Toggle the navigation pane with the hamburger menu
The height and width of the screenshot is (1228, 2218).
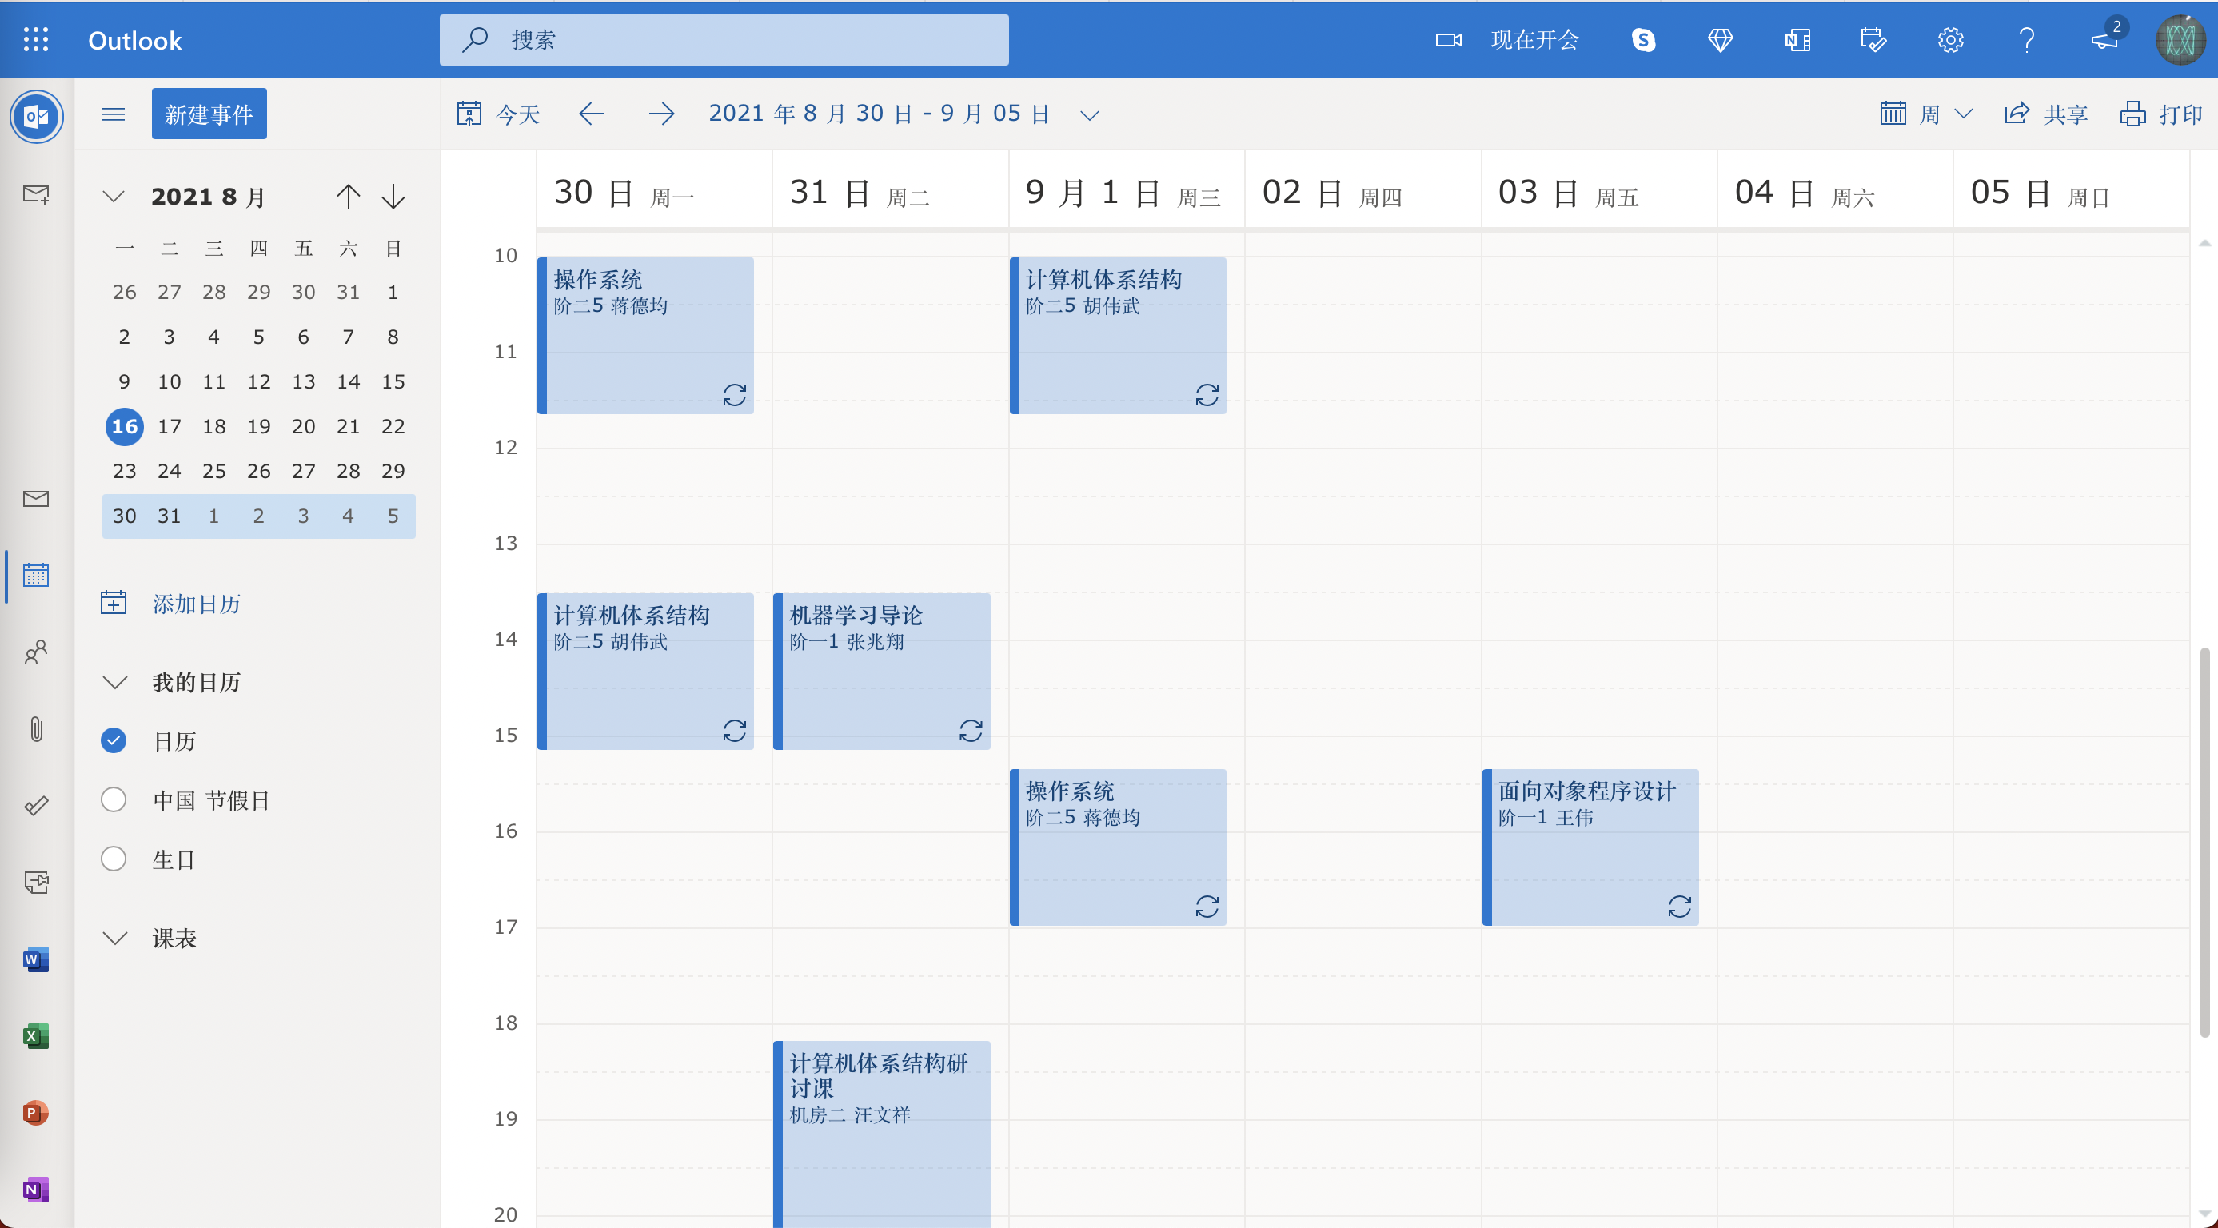[x=113, y=114]
